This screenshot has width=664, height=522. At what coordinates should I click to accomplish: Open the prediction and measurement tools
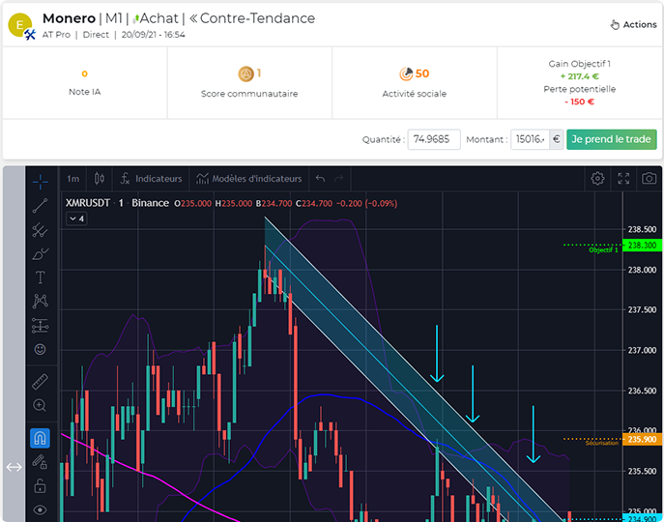pyautogui.click(x=41, y=326)
